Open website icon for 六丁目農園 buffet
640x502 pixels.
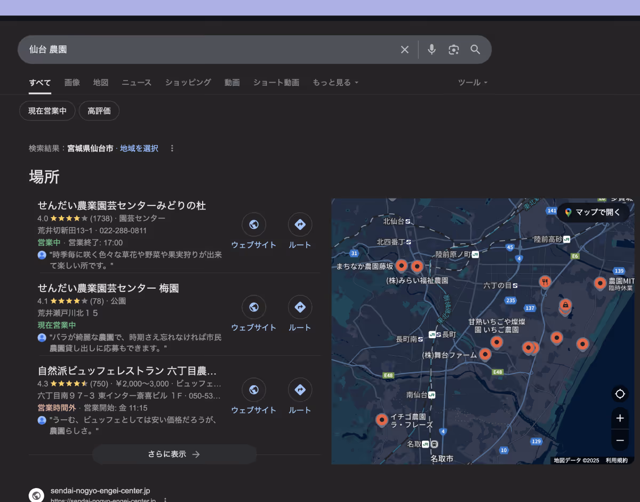click(254, 390)
